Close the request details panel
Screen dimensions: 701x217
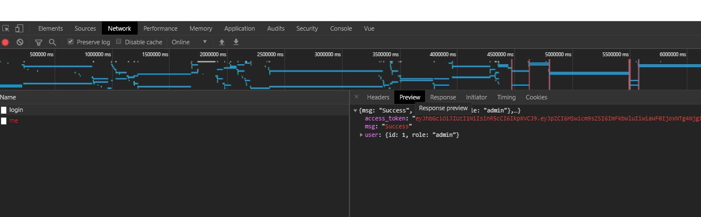[356, 97]
